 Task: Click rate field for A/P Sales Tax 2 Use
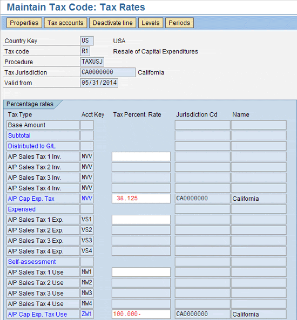coord(141,283)
